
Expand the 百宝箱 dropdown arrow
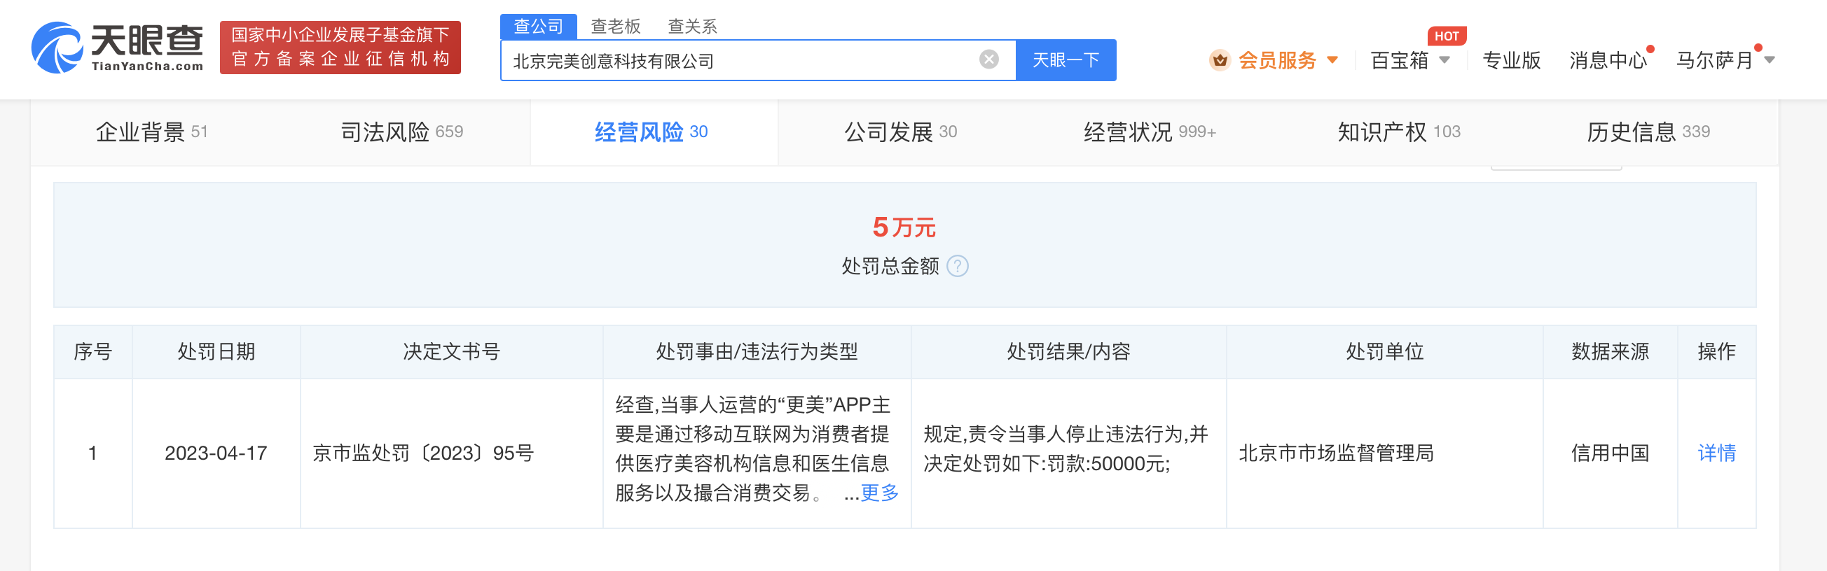point(1444,60)
